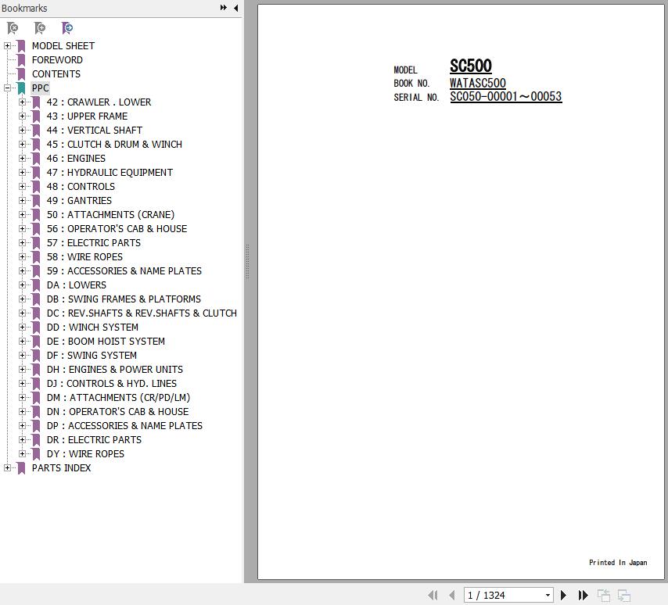Open 59 : ACCESSORIES & NAME PLATES bookmark
Screen dimensions: 668x605
[124, 270]
